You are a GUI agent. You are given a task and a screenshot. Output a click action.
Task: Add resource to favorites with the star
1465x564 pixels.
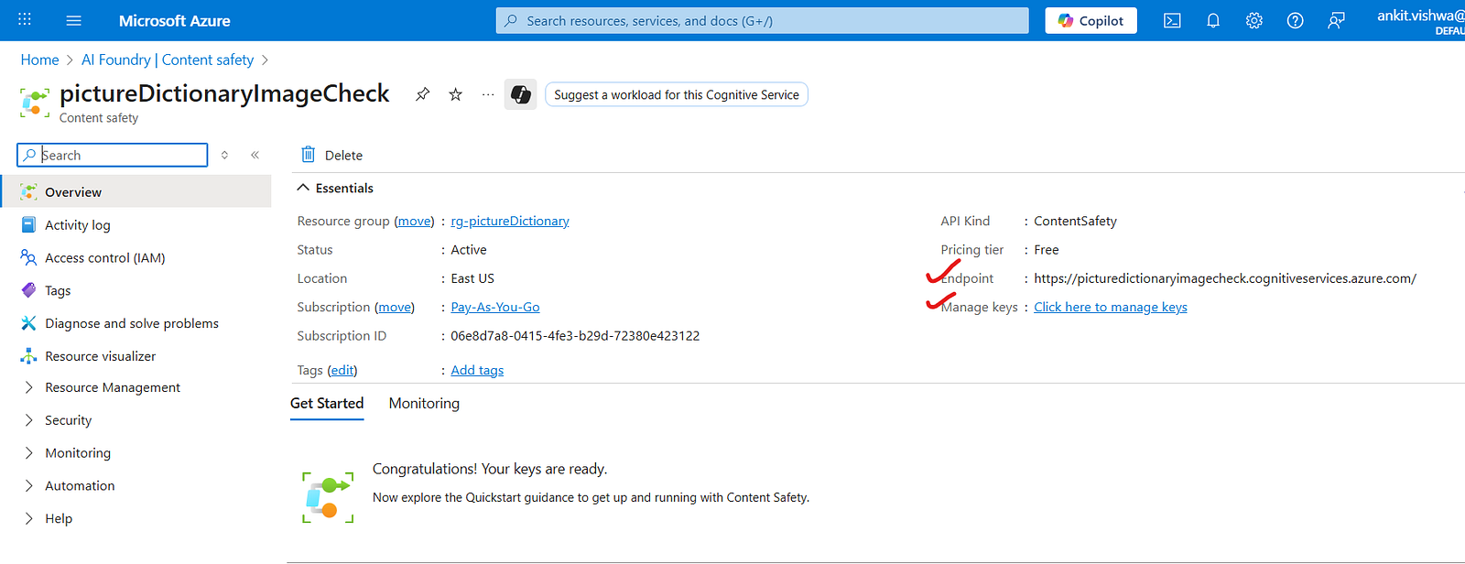coord(455,94)
